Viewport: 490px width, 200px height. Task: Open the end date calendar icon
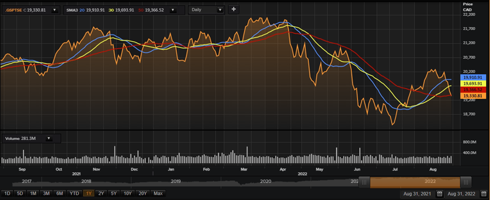point(484,194)
